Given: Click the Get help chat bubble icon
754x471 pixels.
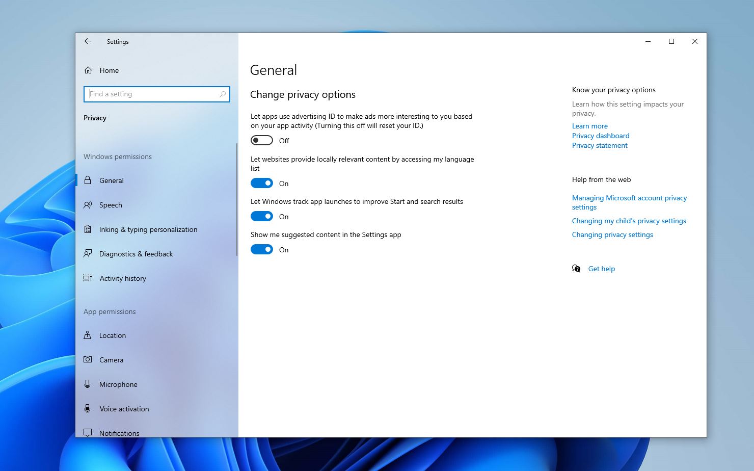Looking at the screenshot, I should [576, 269].
